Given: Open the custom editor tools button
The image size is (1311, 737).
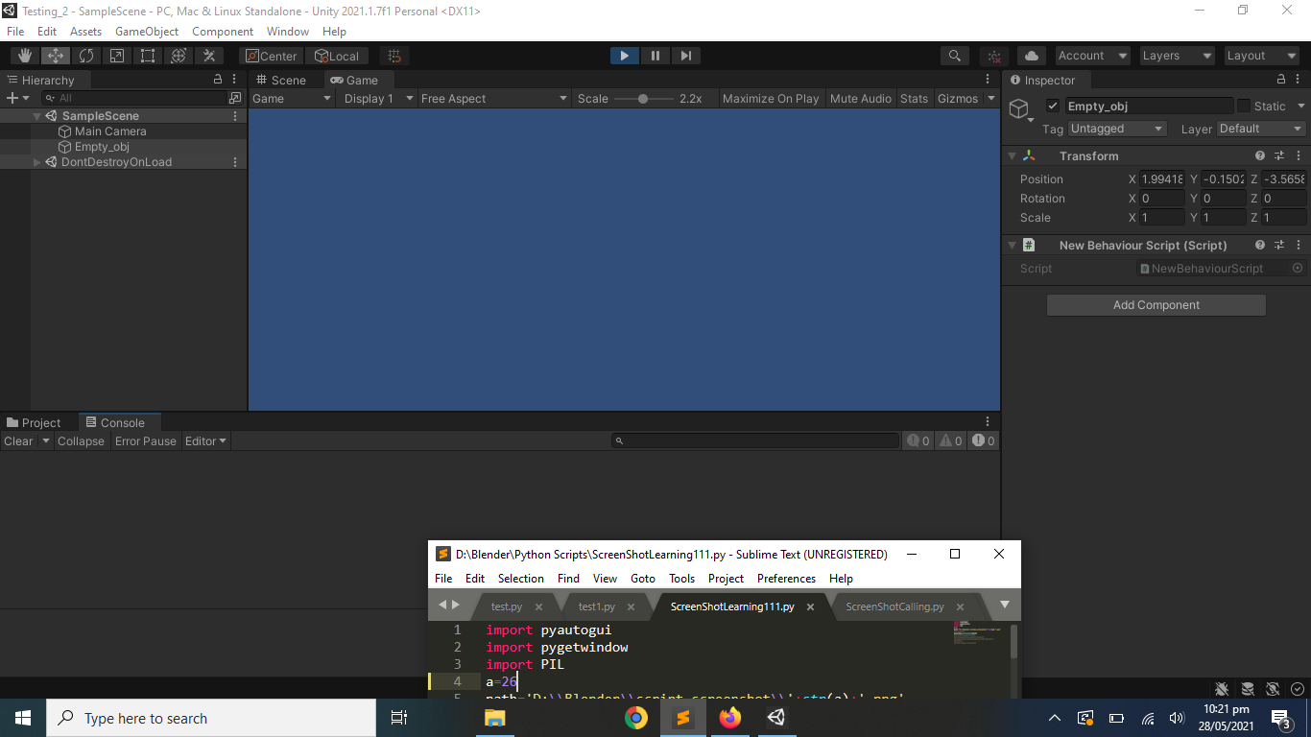Looking at the screenshot, I should point(209,56).
